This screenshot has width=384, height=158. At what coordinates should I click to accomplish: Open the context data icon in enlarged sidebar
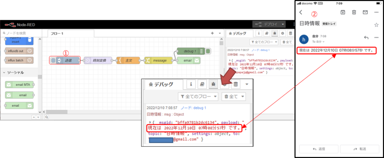coord(235,84)
